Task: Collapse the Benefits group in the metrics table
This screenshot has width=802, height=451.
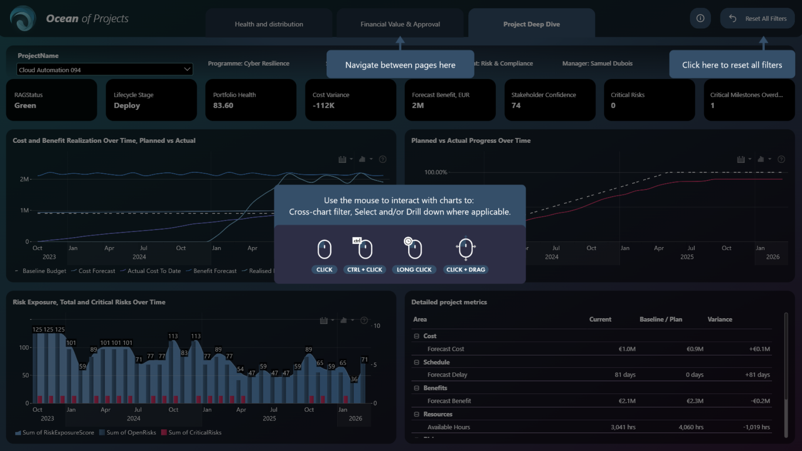Action: [x=416, y=388]
